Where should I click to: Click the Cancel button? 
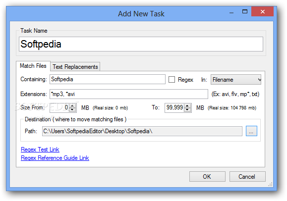point(247,176)
